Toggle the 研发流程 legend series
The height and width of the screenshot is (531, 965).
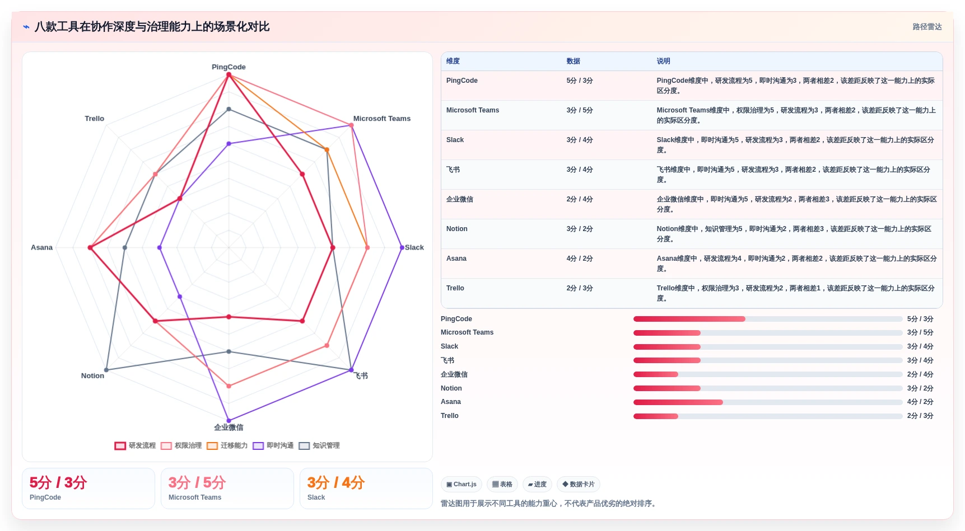point(135,445)
